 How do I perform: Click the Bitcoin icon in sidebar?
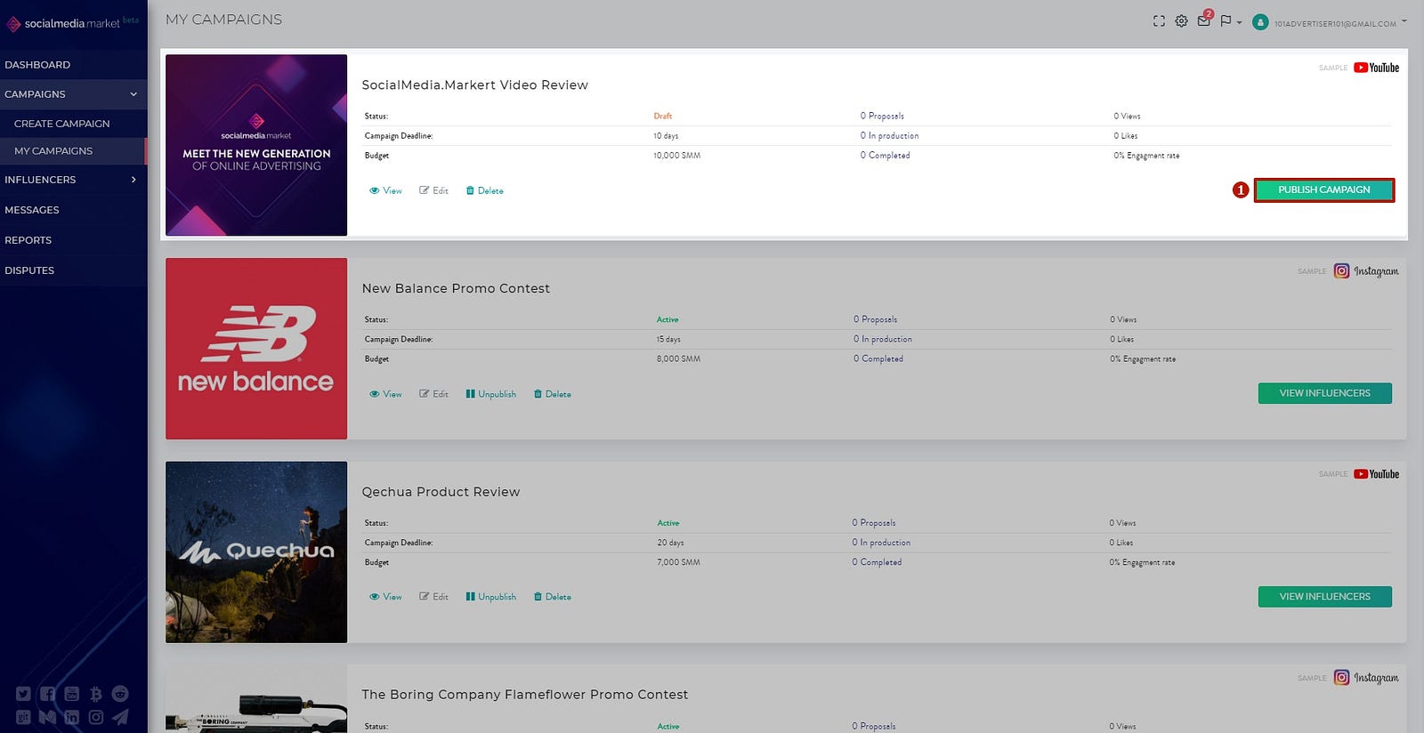[95, 694]
